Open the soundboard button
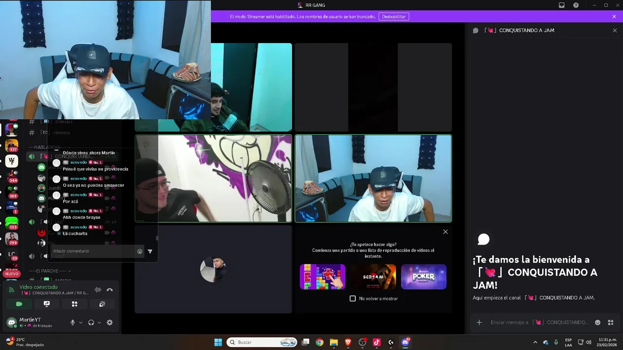Image resolution: width=623 pixels, height=350 pixels. click(x=102, y=304)
